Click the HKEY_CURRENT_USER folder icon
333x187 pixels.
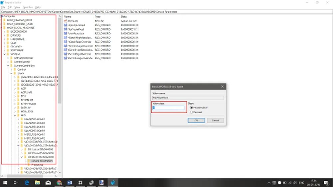coord(4,24)
